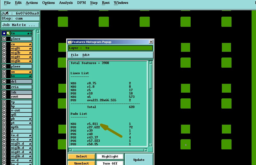Click the Highlight button
256x165 pixels.
(x=110, y=156)
